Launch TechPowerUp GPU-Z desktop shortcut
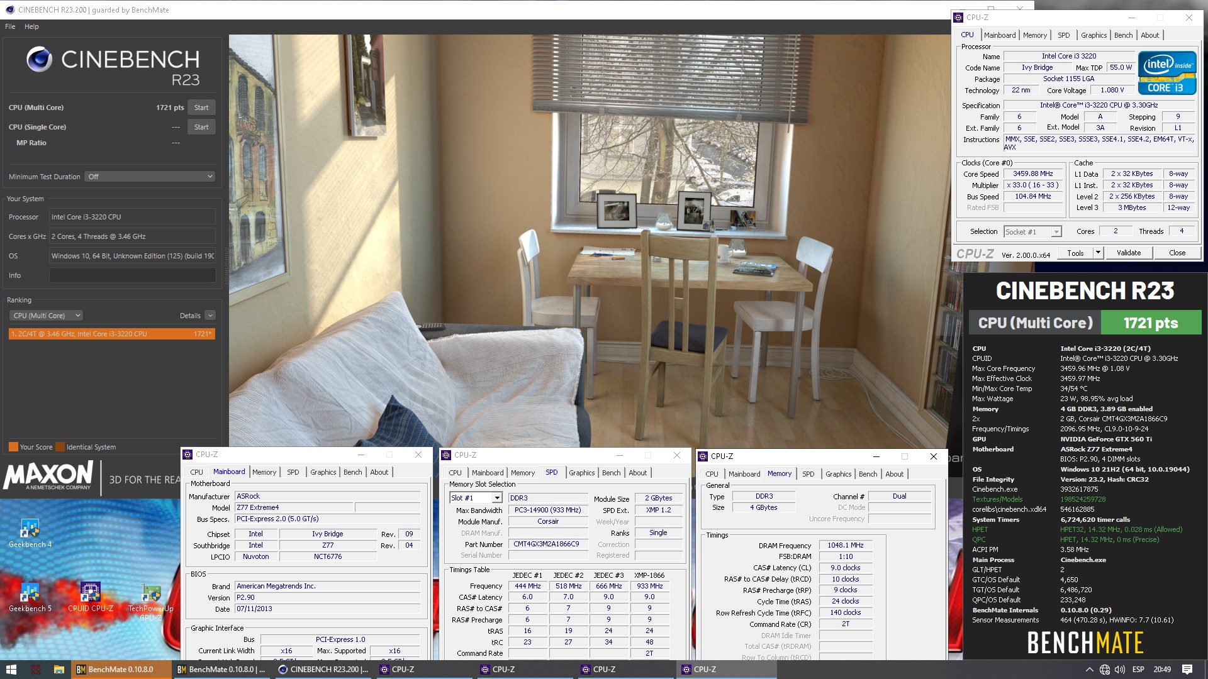 click(x=150, y=602)
